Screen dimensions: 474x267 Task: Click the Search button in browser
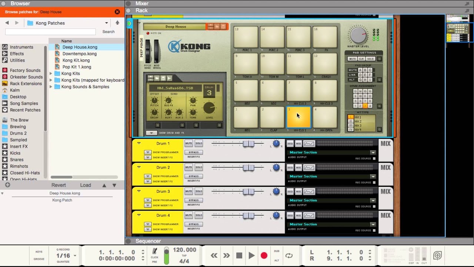[109, 32]
